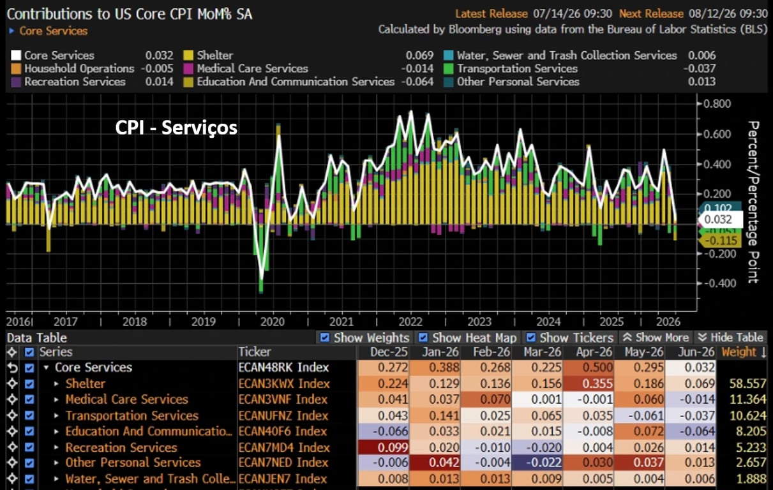Screen dimensions: 773x490
Task: Expand the Recreation Services tree node
Action: pos(56,448)
